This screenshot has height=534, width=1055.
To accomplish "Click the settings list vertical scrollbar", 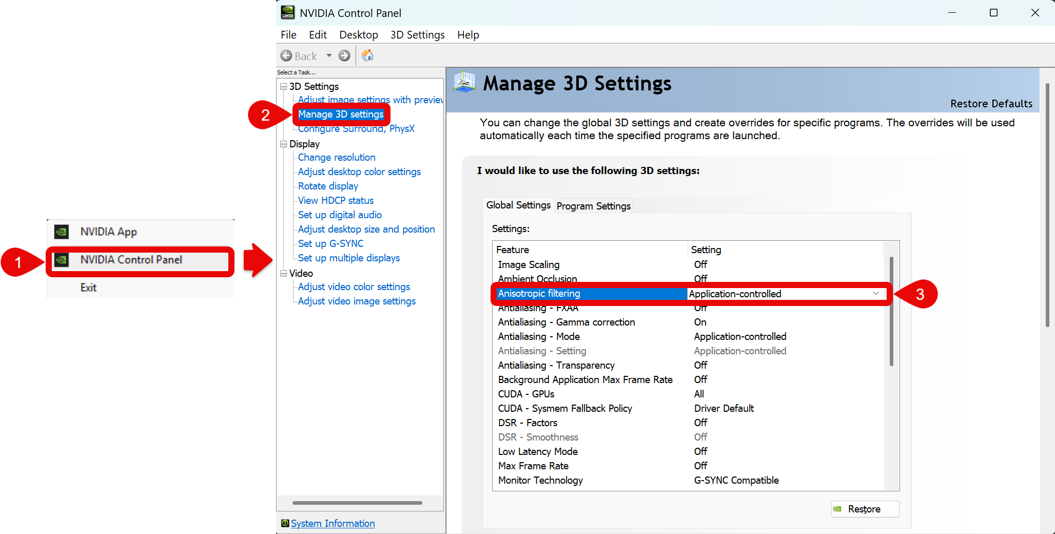I will [892, 311].
